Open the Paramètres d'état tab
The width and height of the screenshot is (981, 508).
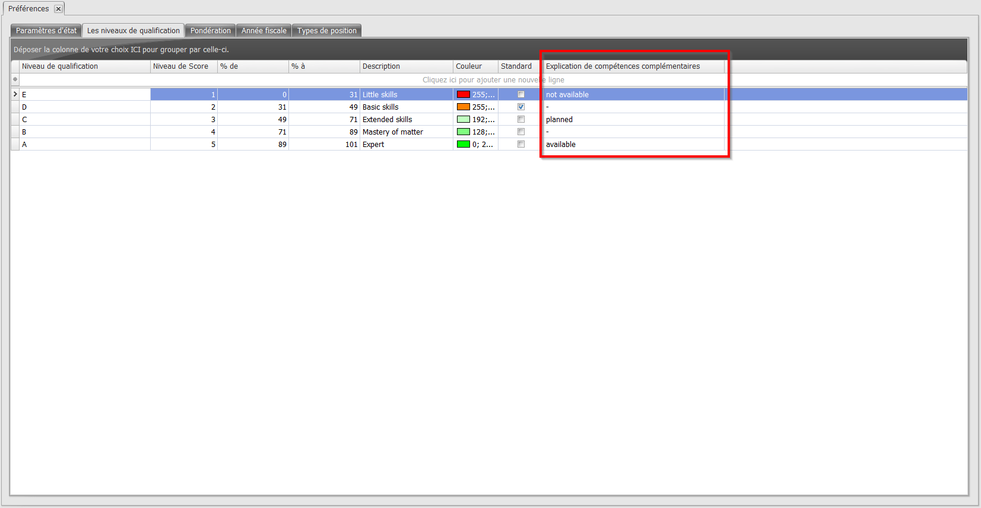(46, 31)
